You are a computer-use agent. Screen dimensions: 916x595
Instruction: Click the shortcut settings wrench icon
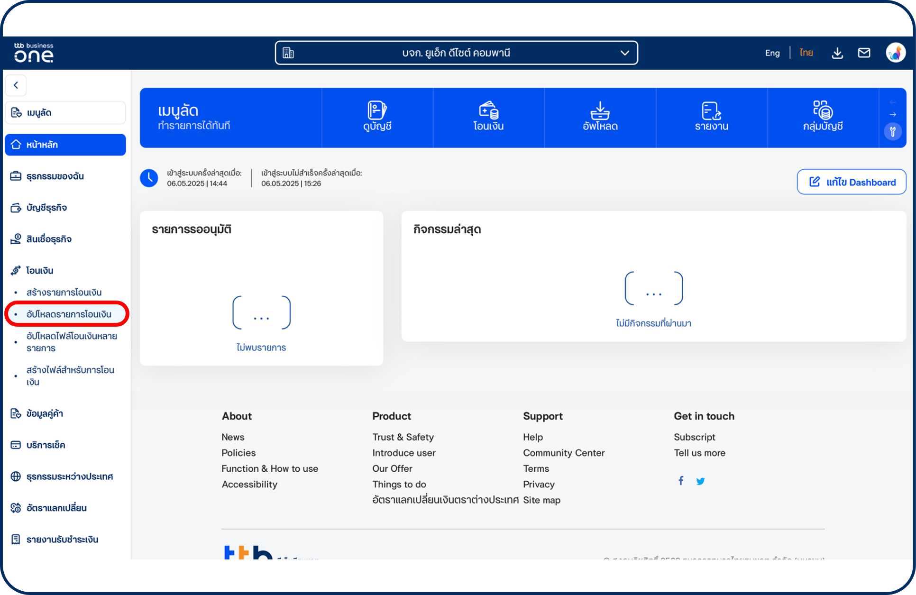click(x=892, y=131)
